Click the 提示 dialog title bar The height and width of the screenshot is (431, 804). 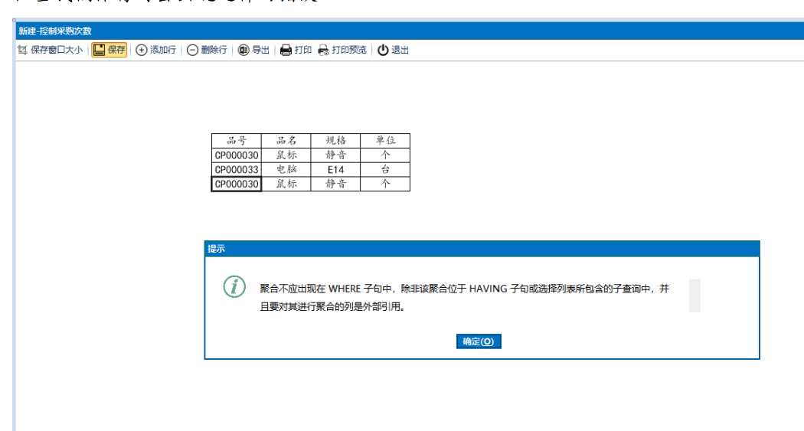(x=482, y=249)
